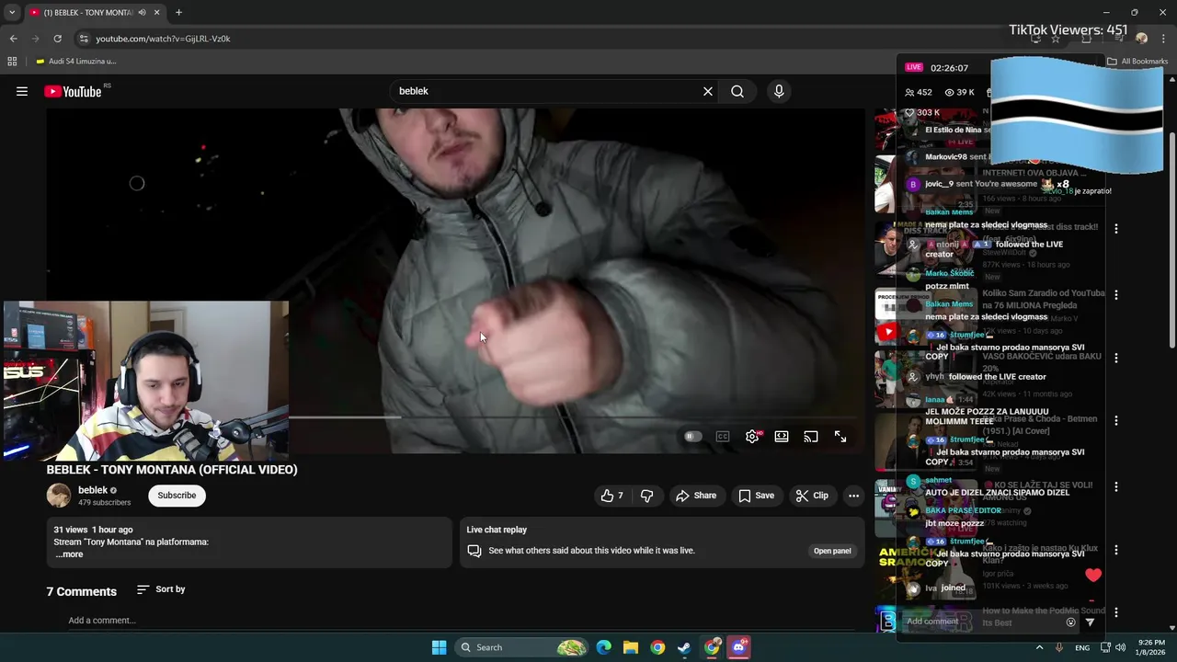This screenshot has height=662, width=1177.
Task: Open the 'Audi S4 Limuzina u...' bookmark
Action: (x=75, y=62)
